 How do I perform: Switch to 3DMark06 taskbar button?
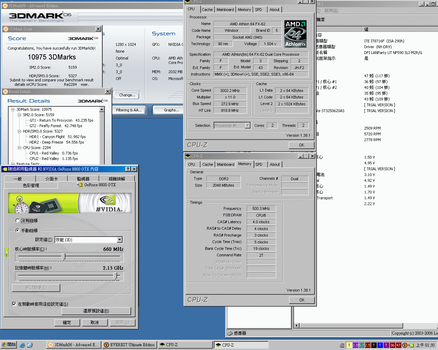click(x=74, y=345)
